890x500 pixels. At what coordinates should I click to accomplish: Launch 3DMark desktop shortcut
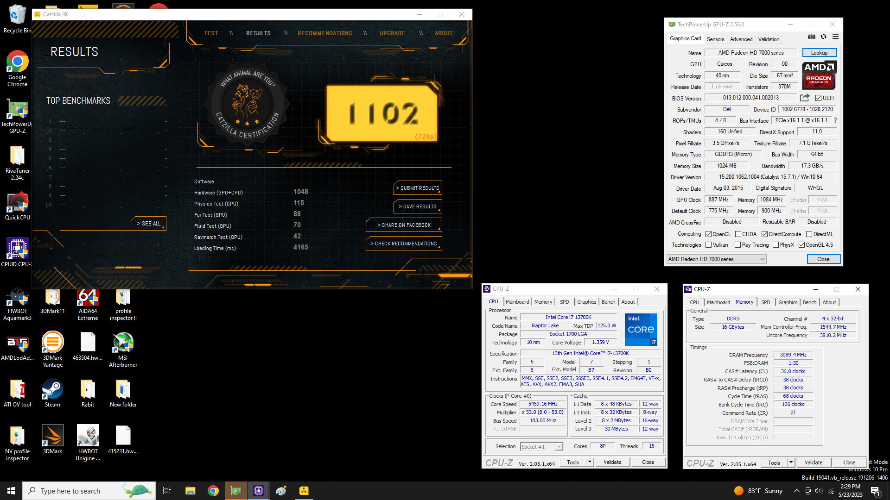point(52,440)
